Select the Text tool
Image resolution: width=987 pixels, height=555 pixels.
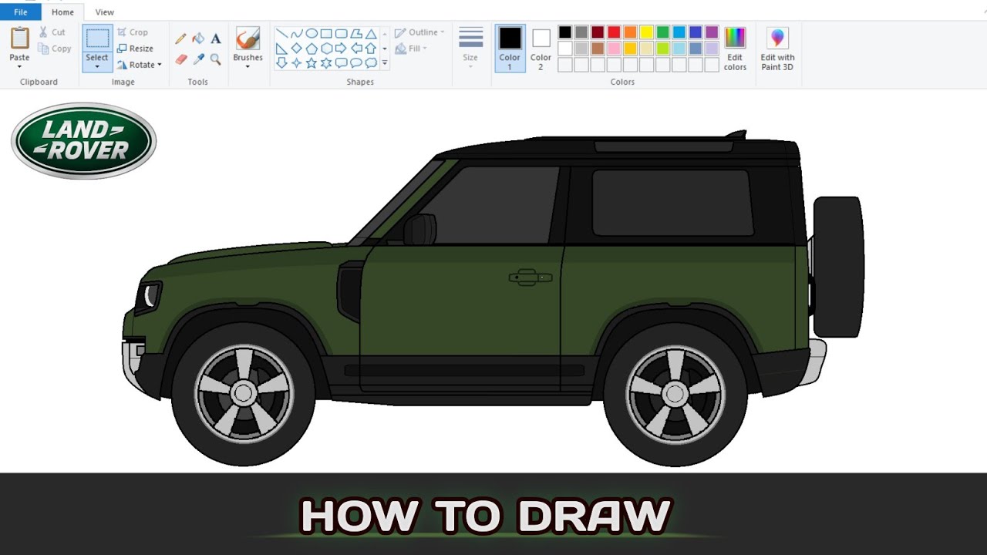pos(216,39)
